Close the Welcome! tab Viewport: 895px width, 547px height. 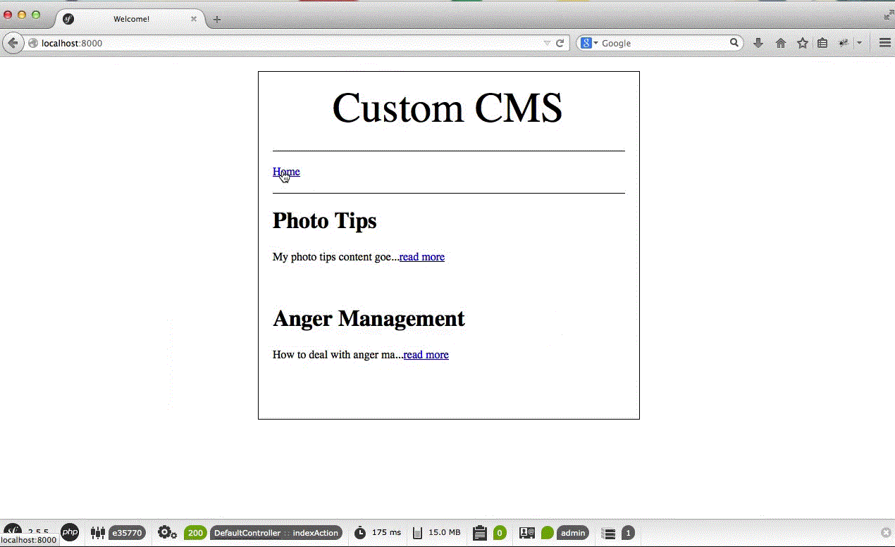coord(194,19)
